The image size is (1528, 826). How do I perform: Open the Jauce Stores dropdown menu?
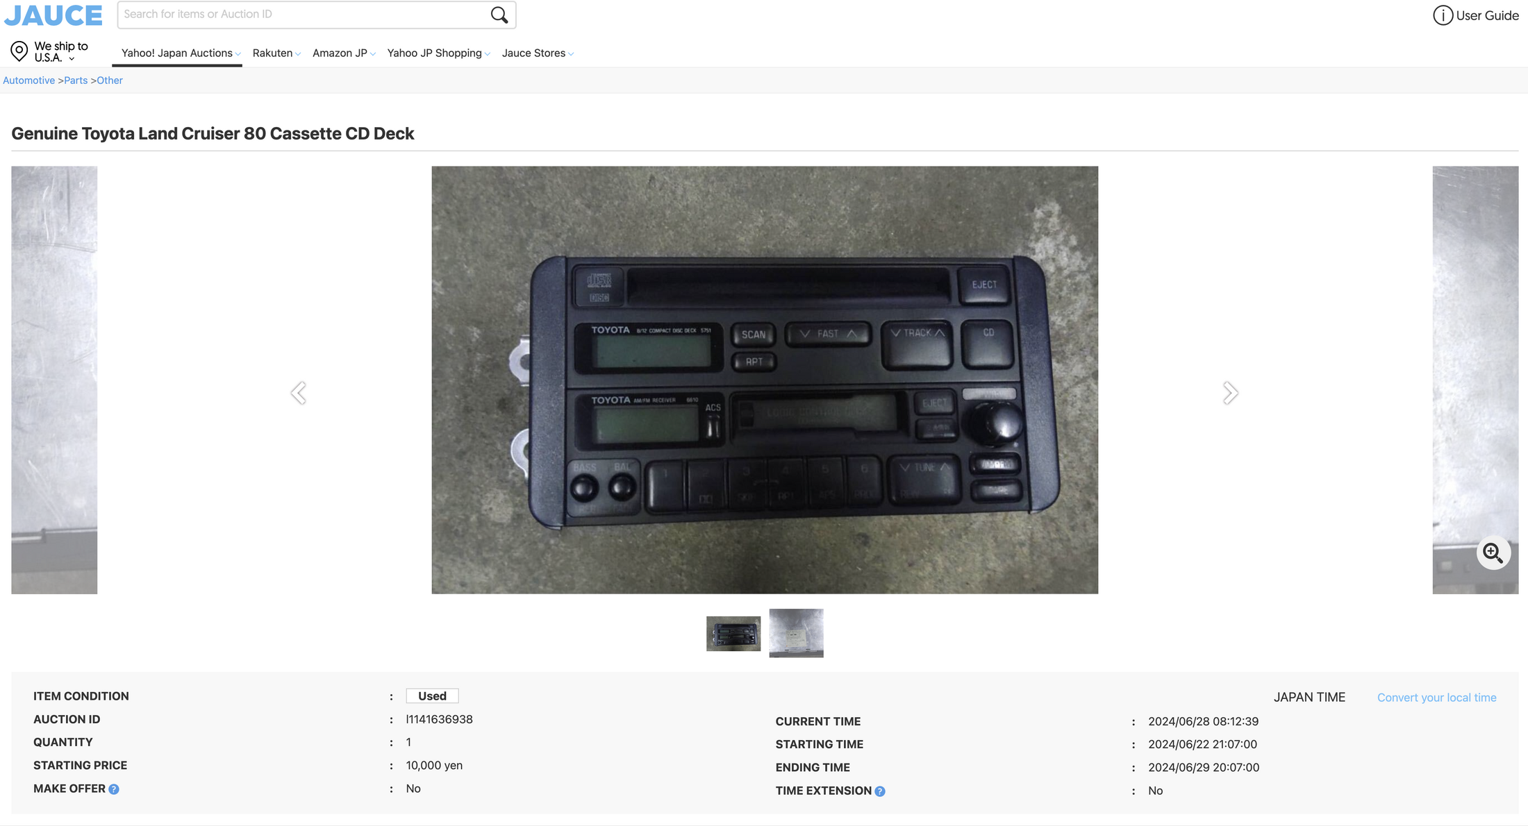coord(538,53)
